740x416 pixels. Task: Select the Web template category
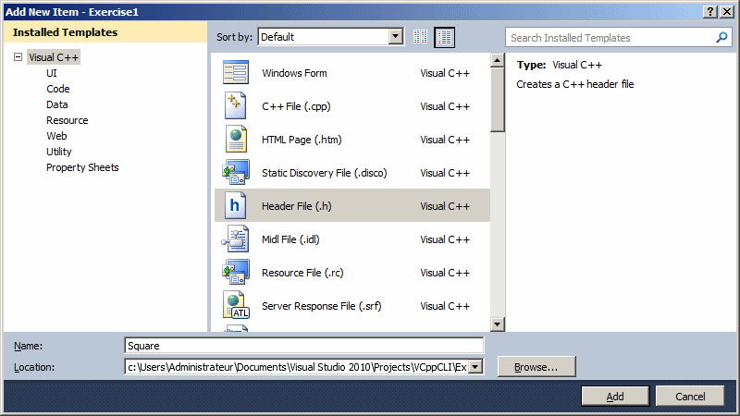click(x=56, y=136)
